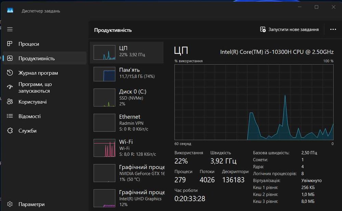342x211 pixels.
Task: Click the 136183 handles value
Action: pyautogui.click(x=233, y=180)
